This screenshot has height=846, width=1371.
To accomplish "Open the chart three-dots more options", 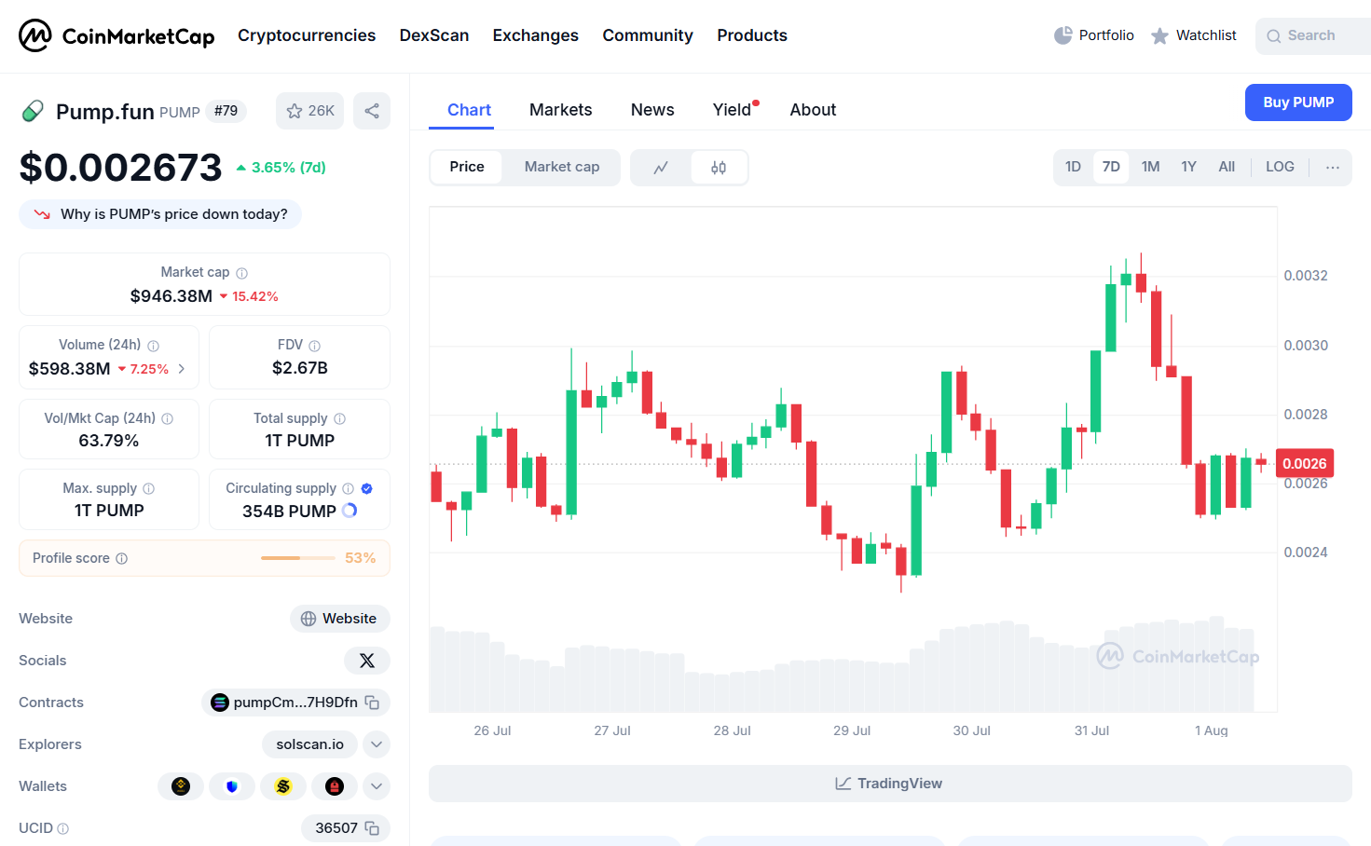I will point(1333,168).
